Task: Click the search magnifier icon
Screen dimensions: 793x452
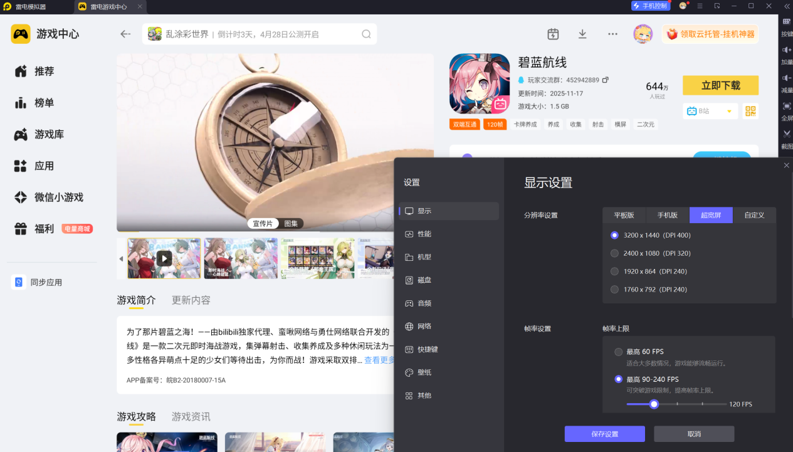Action: click(366, 34)
